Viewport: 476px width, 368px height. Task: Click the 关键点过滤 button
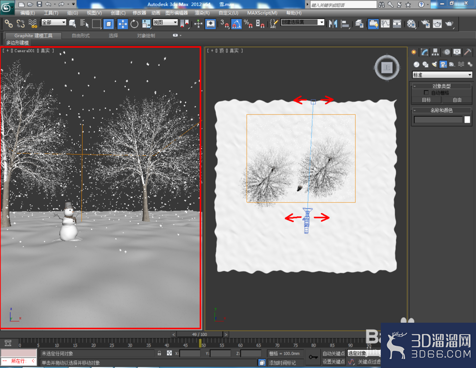pyautogui.click(x=369, y=362)
